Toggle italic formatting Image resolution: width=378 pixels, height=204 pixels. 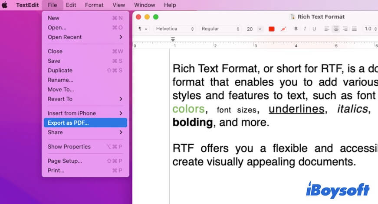[305, 29]
